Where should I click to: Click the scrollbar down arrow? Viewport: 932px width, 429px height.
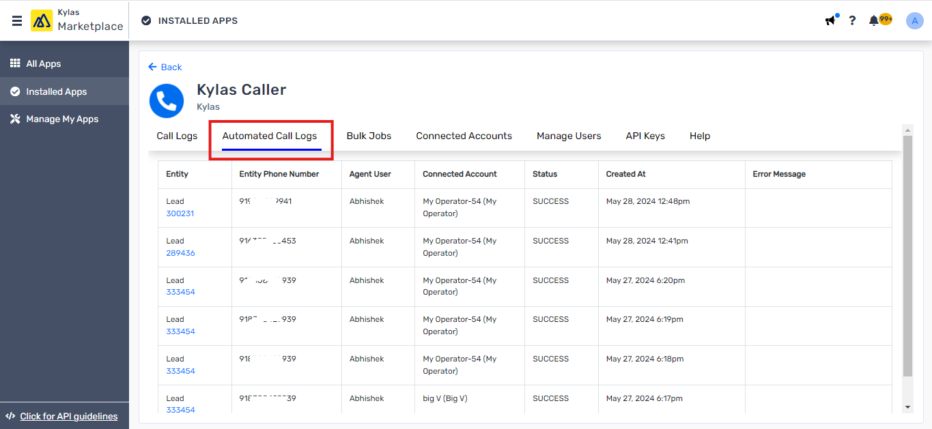pos(907,407)
